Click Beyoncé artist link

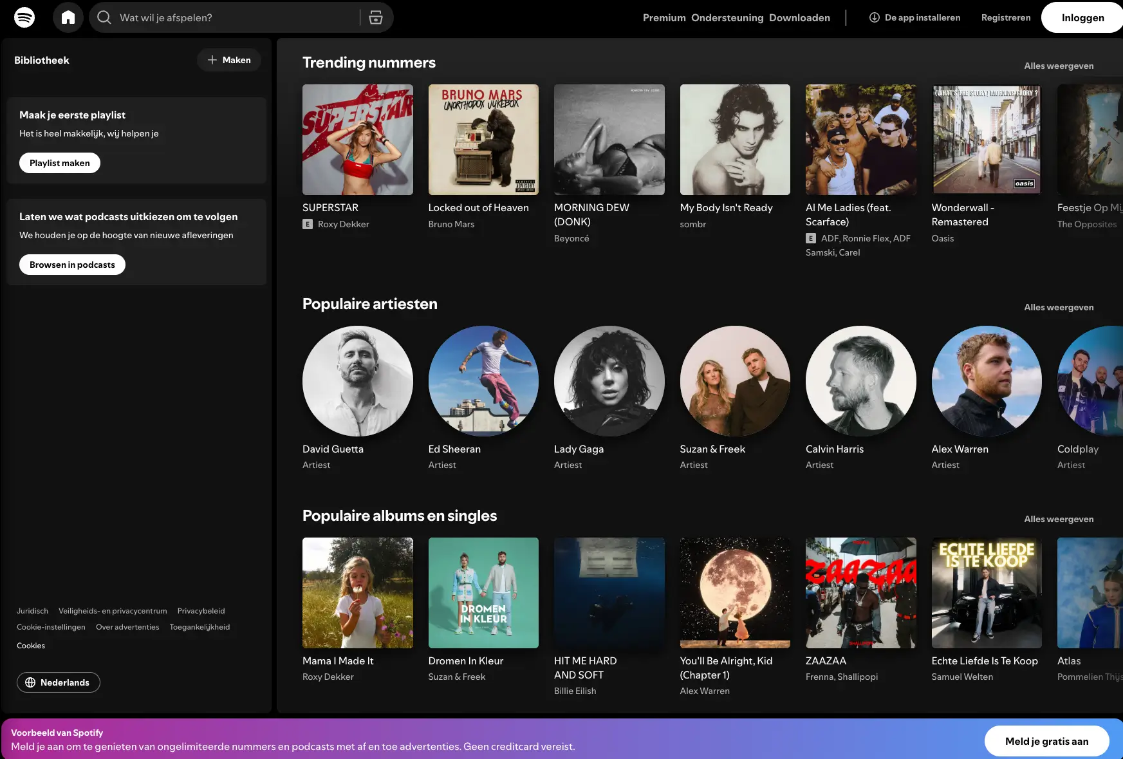click(x=571, y=238)
